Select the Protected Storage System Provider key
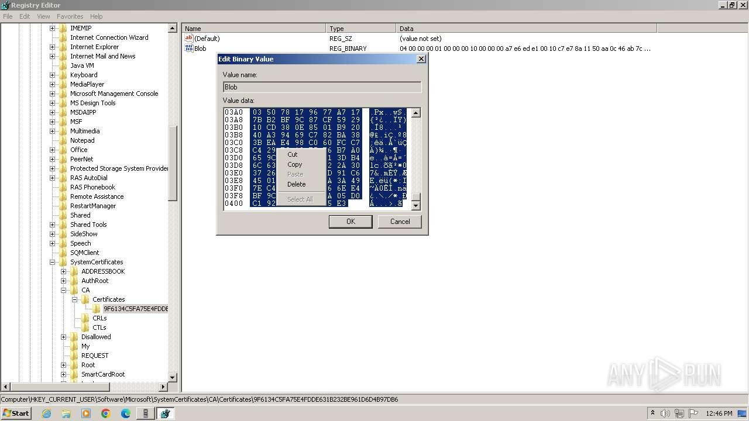This screenshot has width=749, height=421. click(119, 168)
